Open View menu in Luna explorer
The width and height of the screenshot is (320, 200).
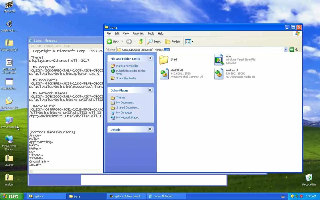[126, 33]
